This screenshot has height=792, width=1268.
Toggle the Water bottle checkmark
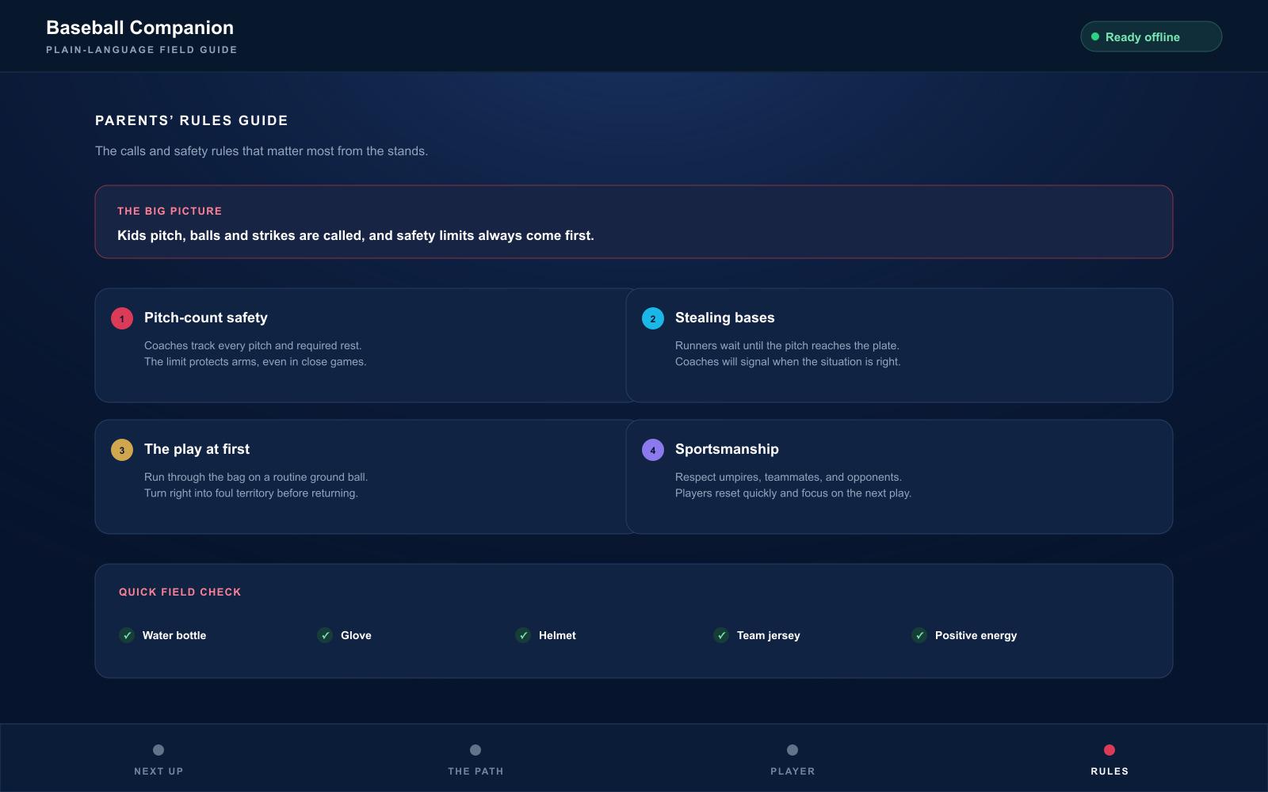pyautogui.click(x=127, y=635)
